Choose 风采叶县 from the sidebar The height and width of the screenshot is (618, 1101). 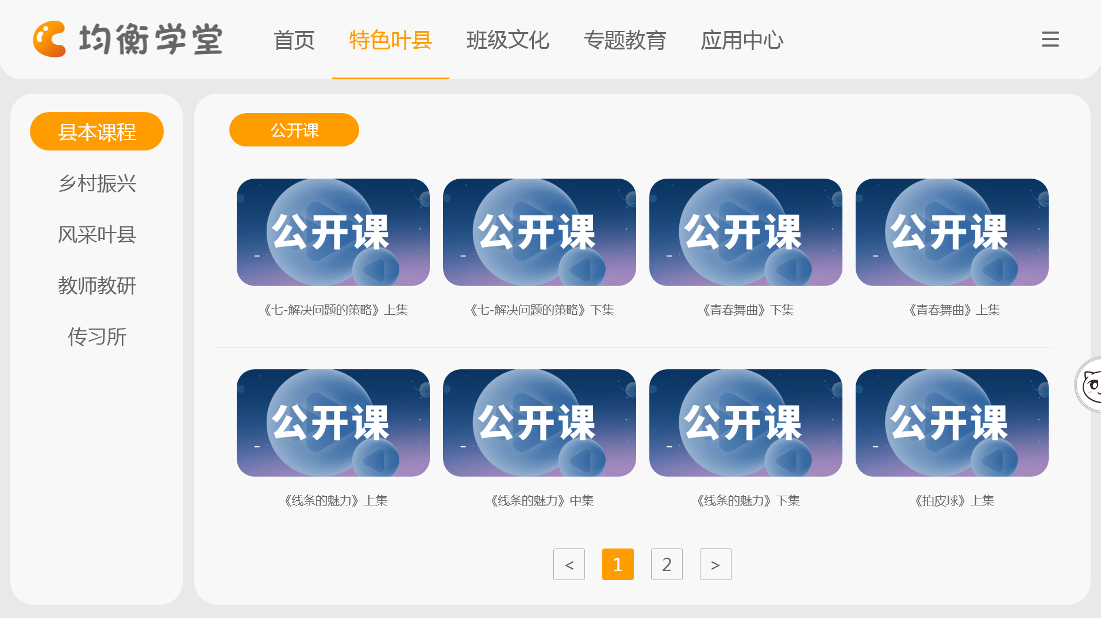tap(97, 234)
